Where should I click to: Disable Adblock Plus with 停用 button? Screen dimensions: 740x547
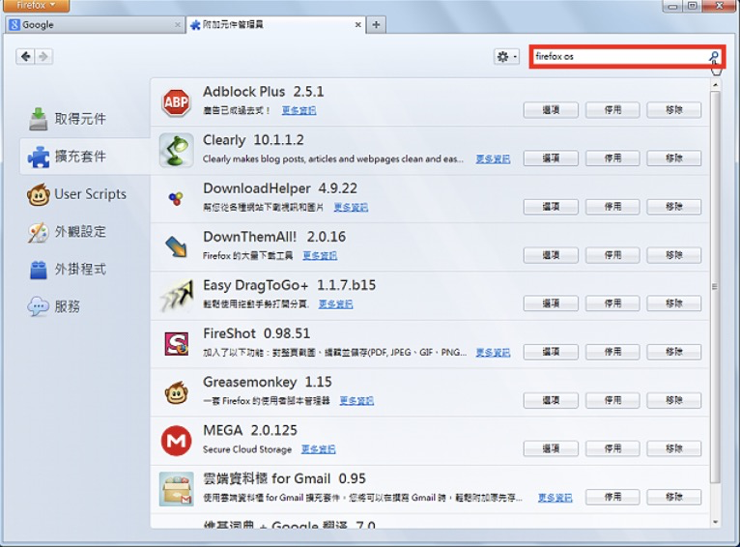pos(612,110)
